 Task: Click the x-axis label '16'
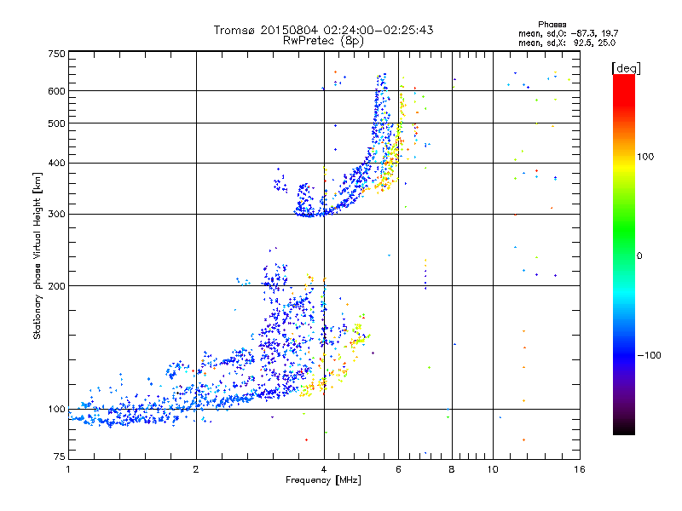(580, 469)
